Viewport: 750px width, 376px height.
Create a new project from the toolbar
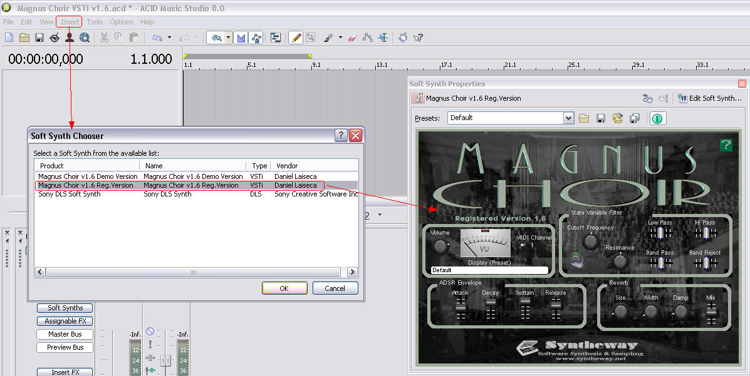[9, 38]
